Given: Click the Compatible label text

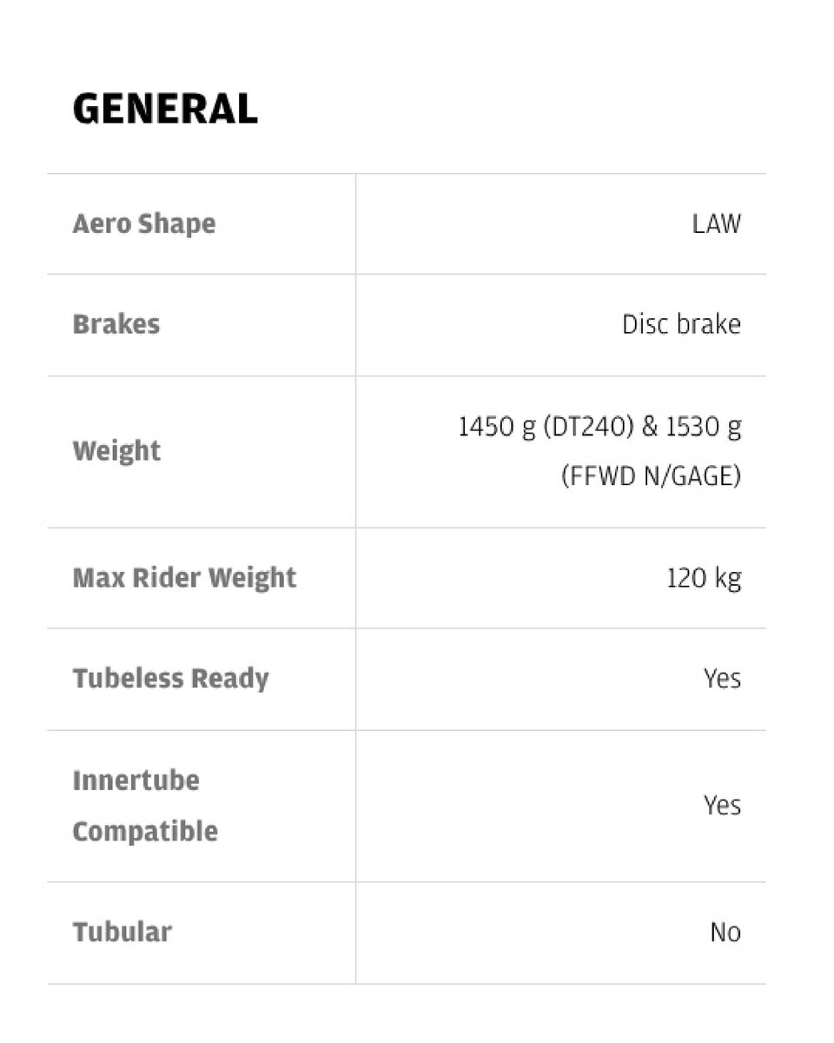Looking at the screenshot, I should click(145, 832).
